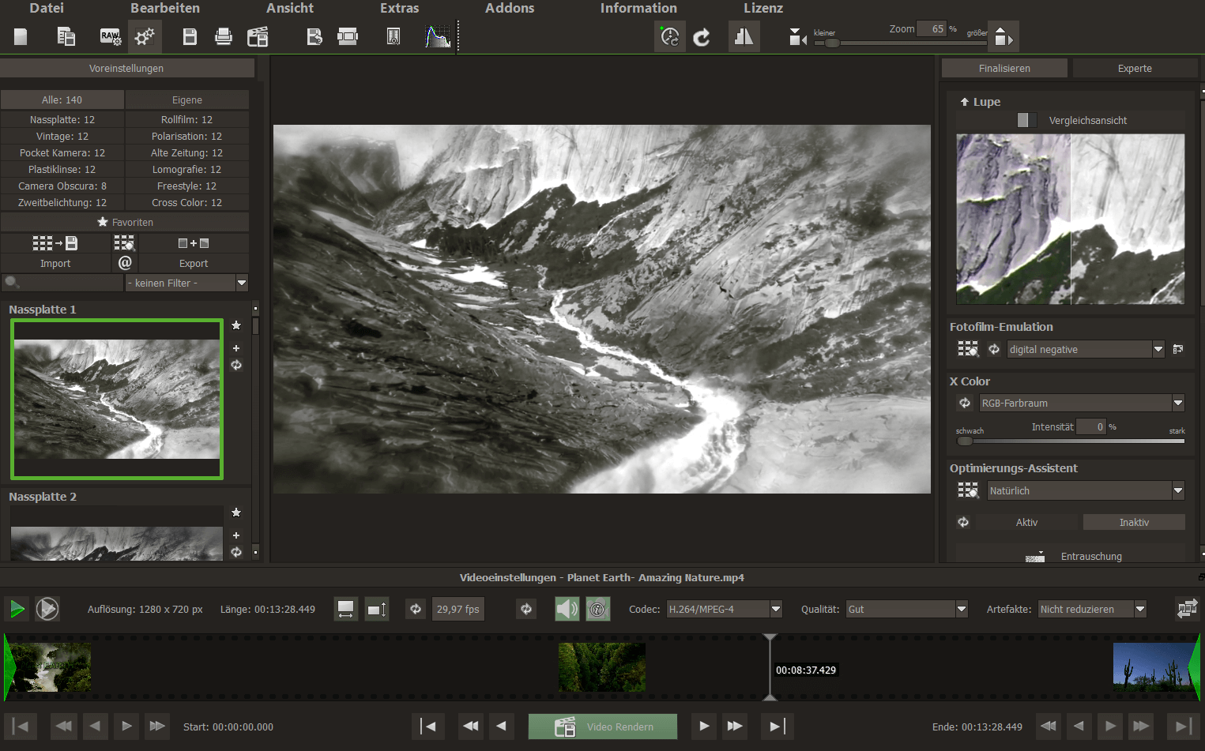Image resolution: width=1205 pixels, height=751 pixels.
Task: Select the Vintage: 12 category
Action: point(62,136)
